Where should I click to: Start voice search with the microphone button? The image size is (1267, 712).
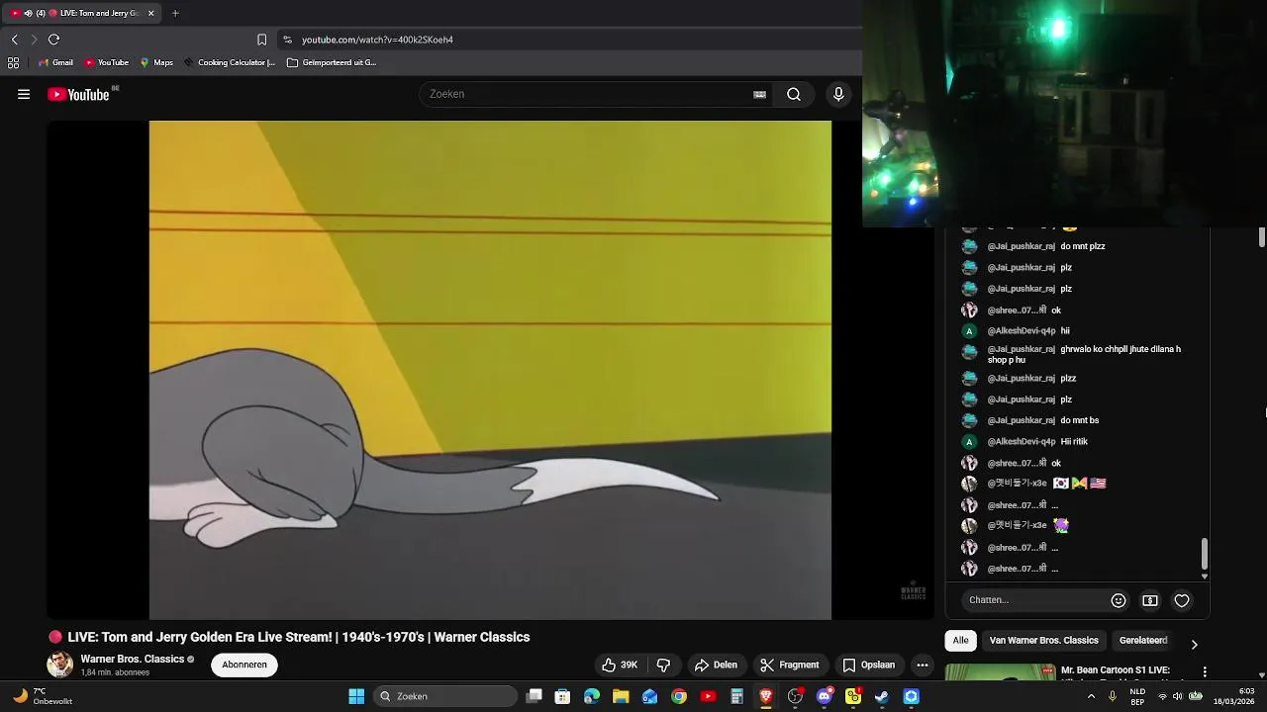[x=838, y=94]
